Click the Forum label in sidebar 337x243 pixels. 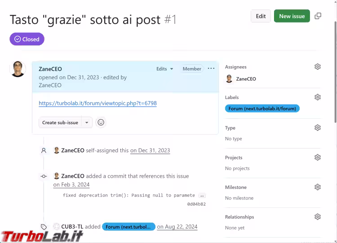(262, 108)
